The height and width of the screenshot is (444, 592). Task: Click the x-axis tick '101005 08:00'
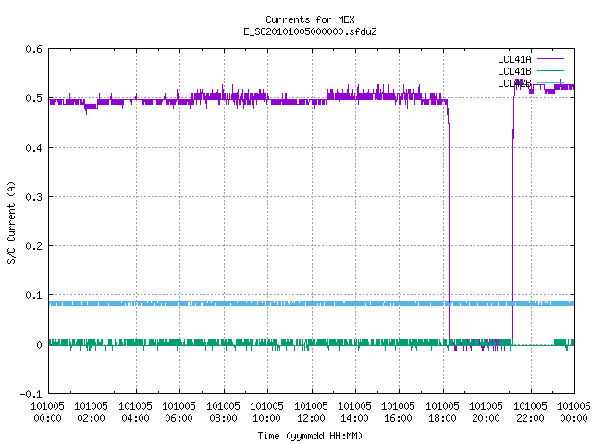[x=224, y=413]
